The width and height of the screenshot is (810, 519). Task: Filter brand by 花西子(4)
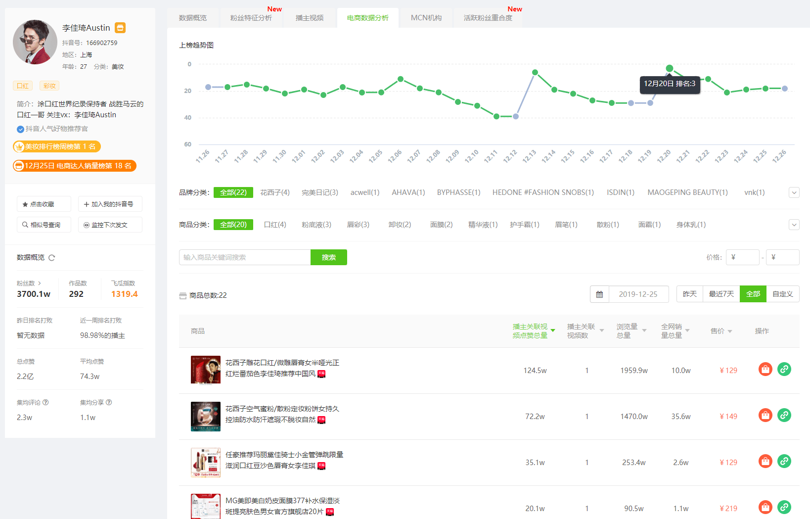tap(275, 192)
